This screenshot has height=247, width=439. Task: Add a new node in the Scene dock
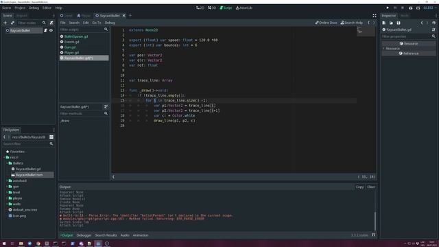tap(5, 23)
